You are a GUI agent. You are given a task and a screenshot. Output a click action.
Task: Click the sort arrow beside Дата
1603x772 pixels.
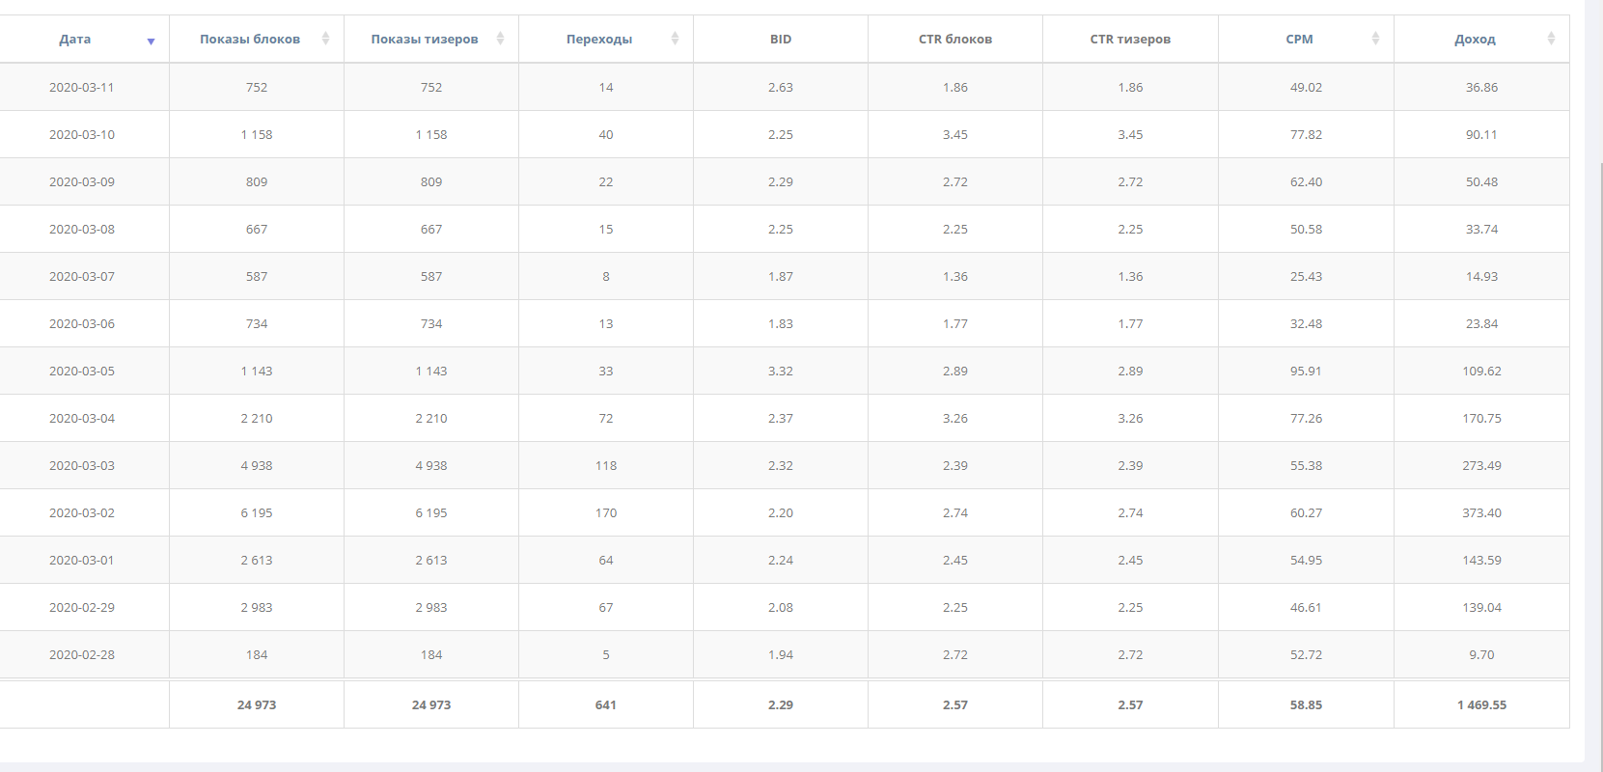point(151,41)
